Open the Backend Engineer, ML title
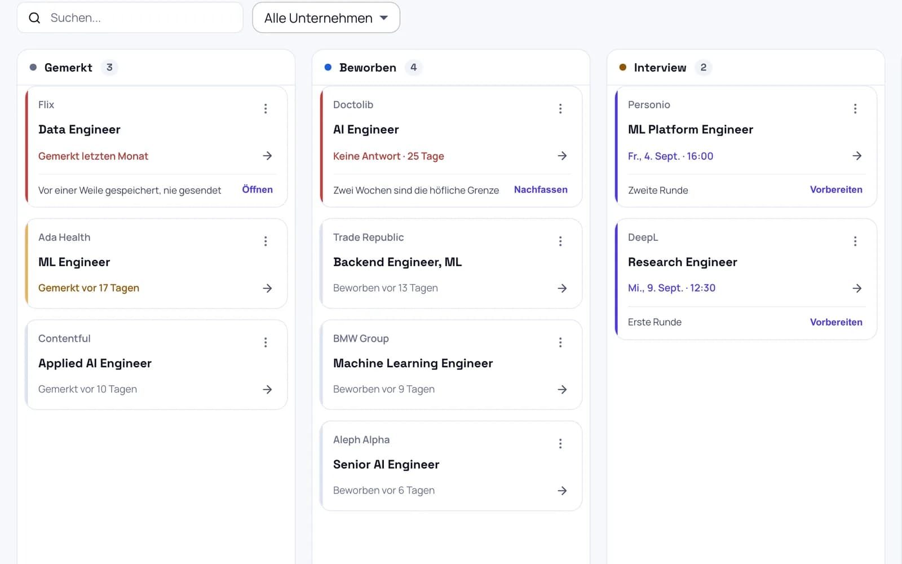Screen dimensions: 902x564 tap(397, 262)
